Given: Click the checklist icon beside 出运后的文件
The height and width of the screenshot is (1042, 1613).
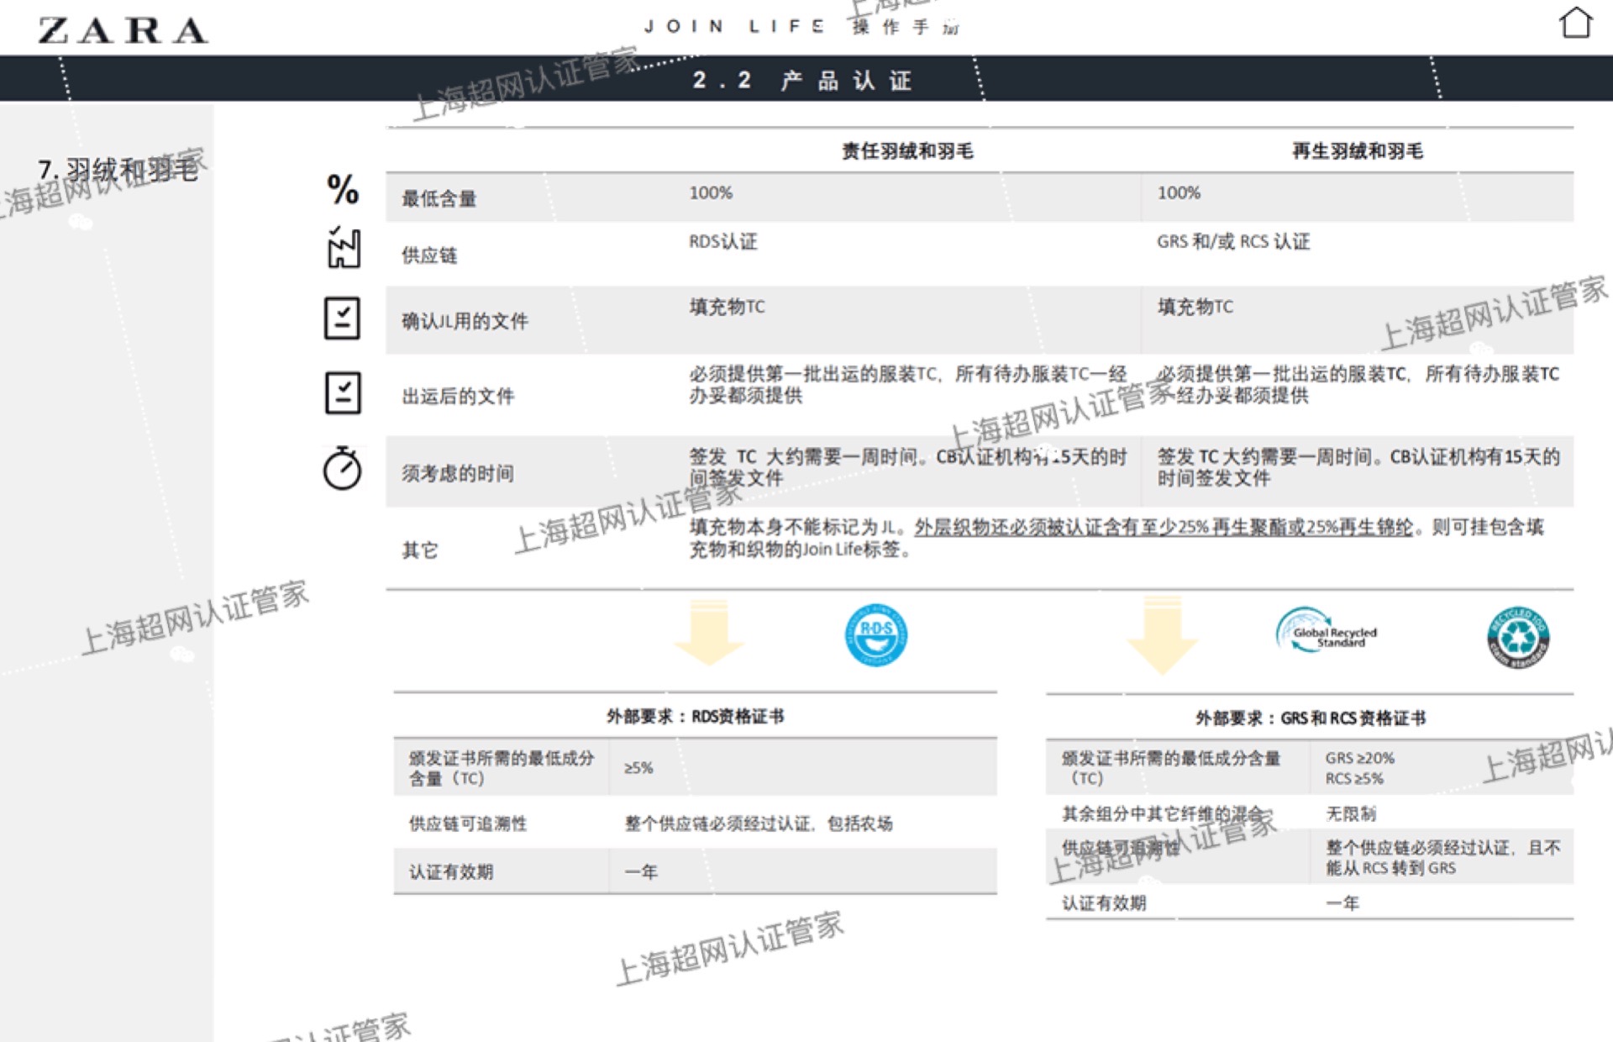Looking at the screenshot, I should coord(343,393).
